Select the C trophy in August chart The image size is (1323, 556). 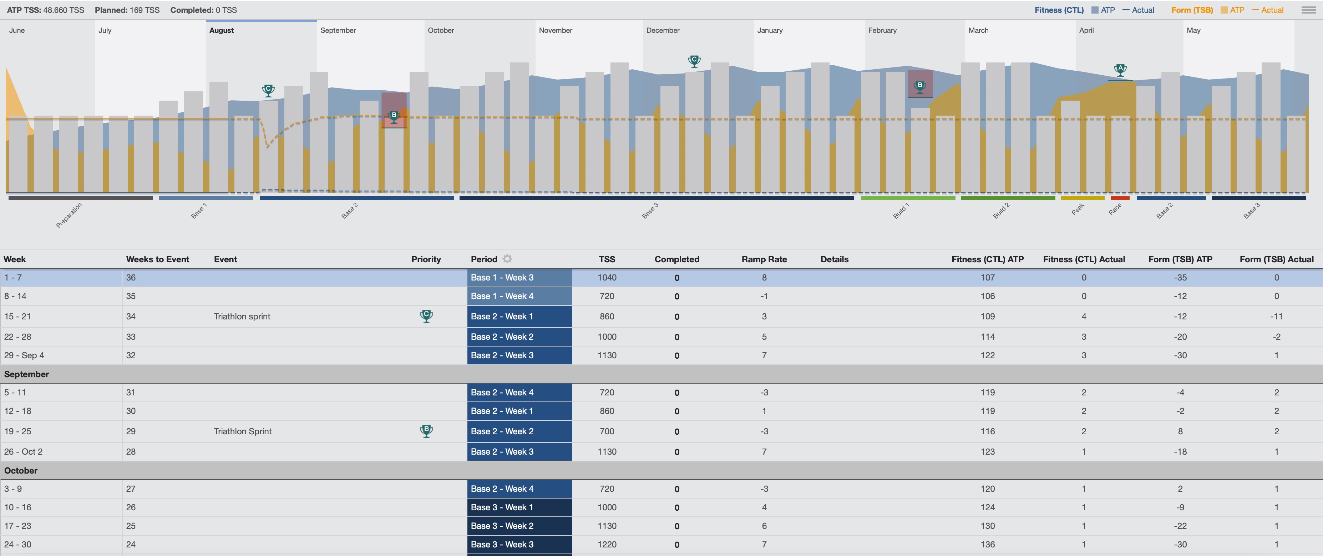pyautogui.click(x=268, y=91)
